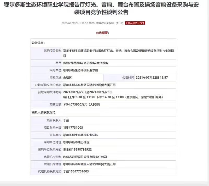Click the 公告信息 section header

pyautogui.click(x=38, y=42)
